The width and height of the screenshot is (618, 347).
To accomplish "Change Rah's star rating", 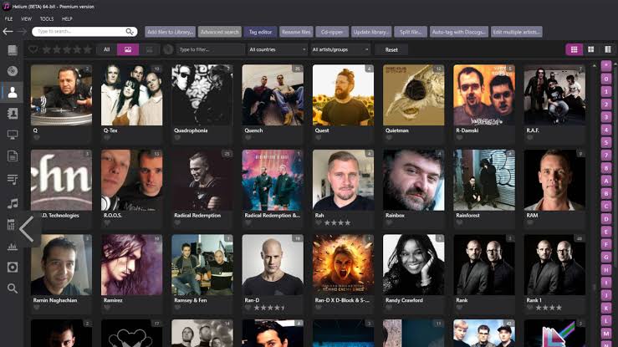I will [x=337, y=223].
